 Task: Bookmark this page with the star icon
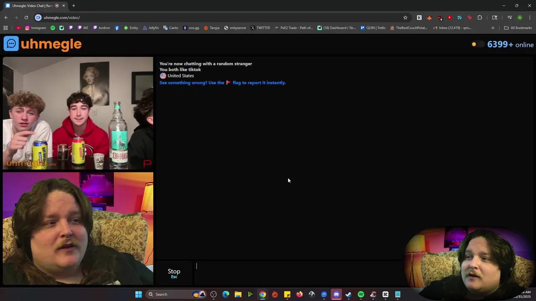405,18
